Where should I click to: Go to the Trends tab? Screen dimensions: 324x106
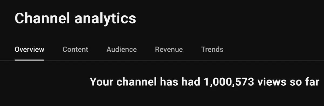[212, 49]
